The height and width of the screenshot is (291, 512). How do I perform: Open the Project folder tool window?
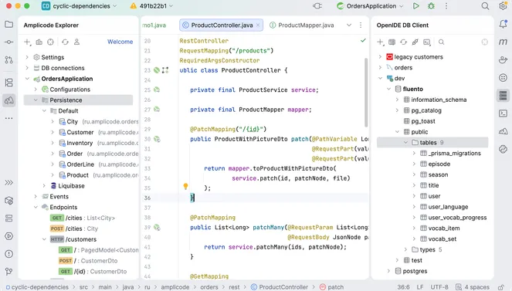(8, 25)
